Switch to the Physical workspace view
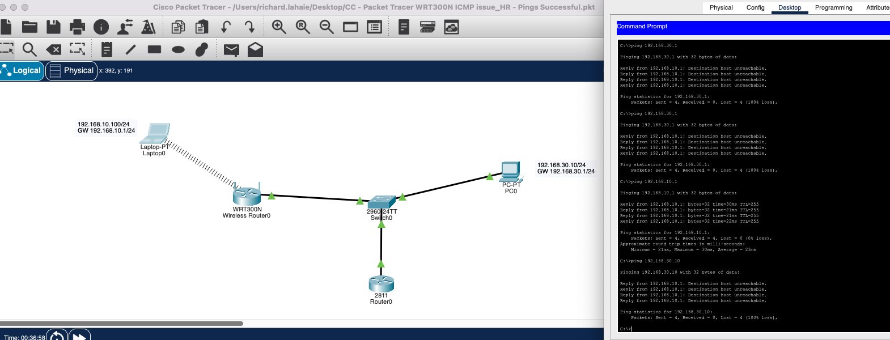This screenshot has width=890, height=340. pos(71,71)
